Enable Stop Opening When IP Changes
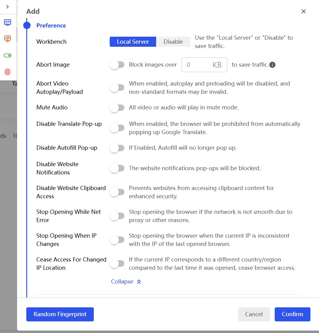Screen dimensions: 319x333 click(117, 240)
